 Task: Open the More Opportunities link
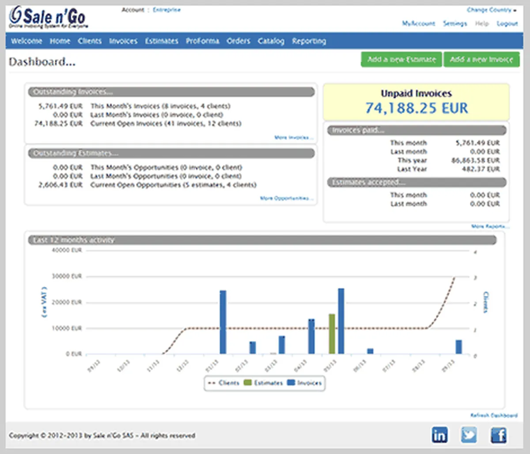287,199
